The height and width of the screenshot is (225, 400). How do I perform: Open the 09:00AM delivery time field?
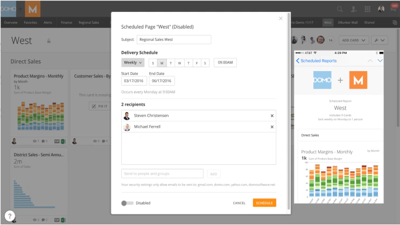pyautogui.click(x=225, y=62)
